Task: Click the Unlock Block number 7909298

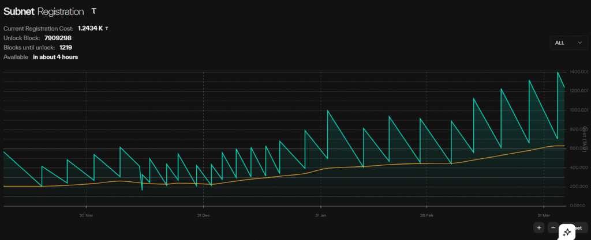Action: (58, 38)
